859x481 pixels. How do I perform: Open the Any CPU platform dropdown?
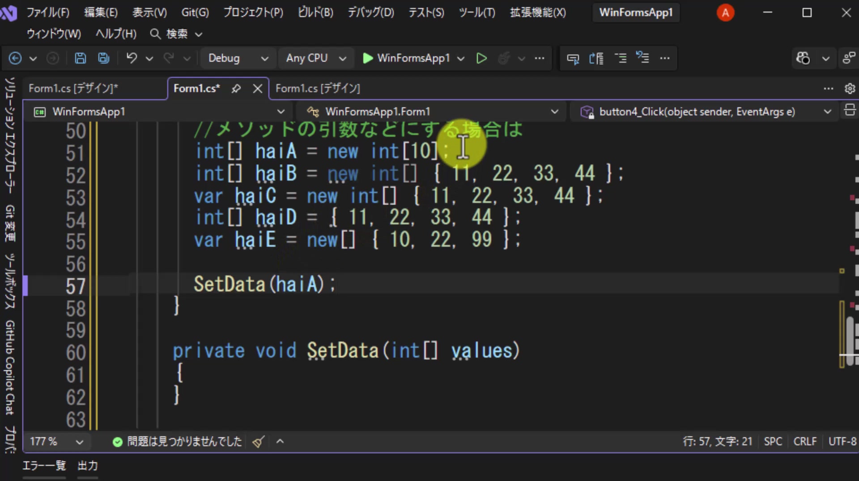click(x=315, y=58)
